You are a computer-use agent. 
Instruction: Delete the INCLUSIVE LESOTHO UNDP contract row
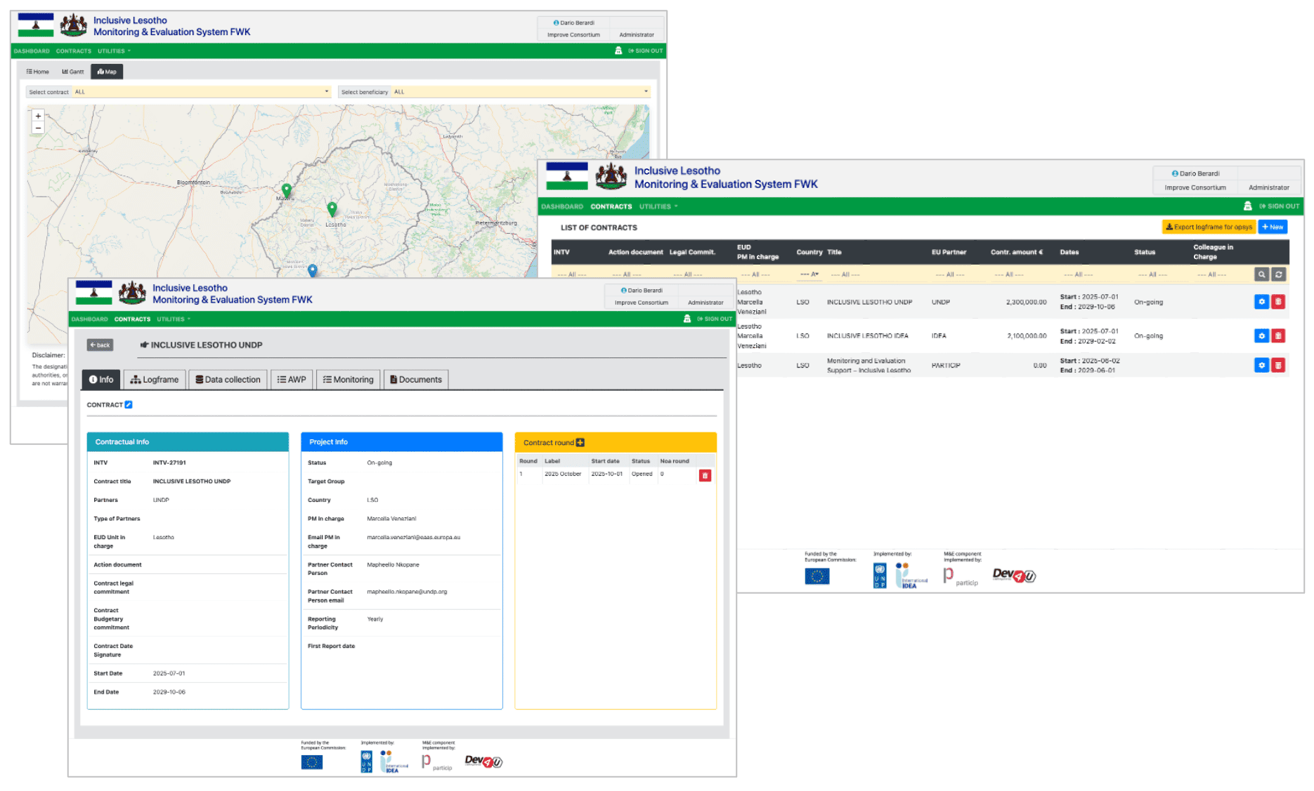1278,302
